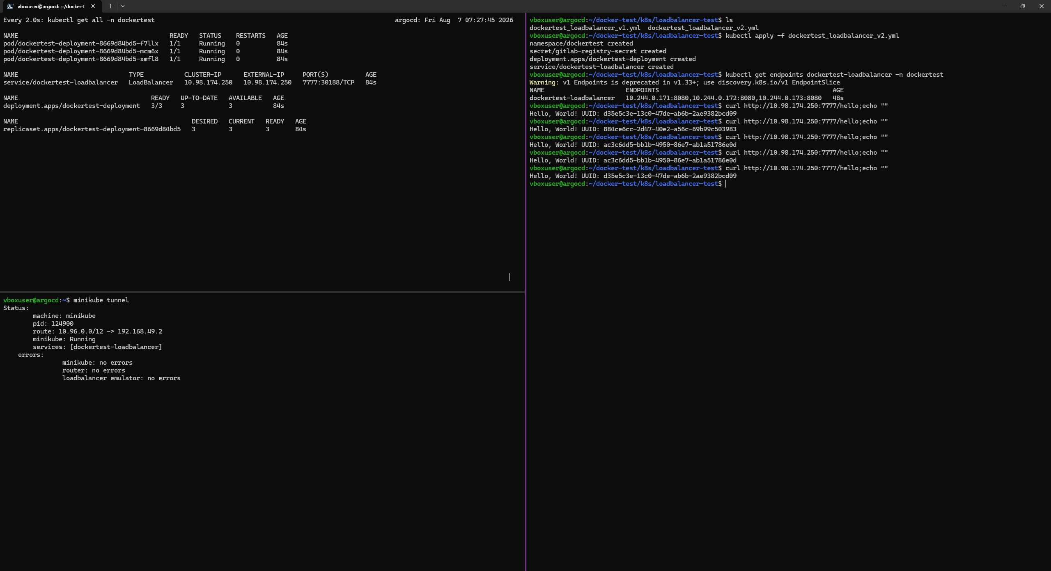The height and width of the screenshot is (571, 1051).
Task: Click the 'minikube: no errors' line
Action: coord(97,363)
